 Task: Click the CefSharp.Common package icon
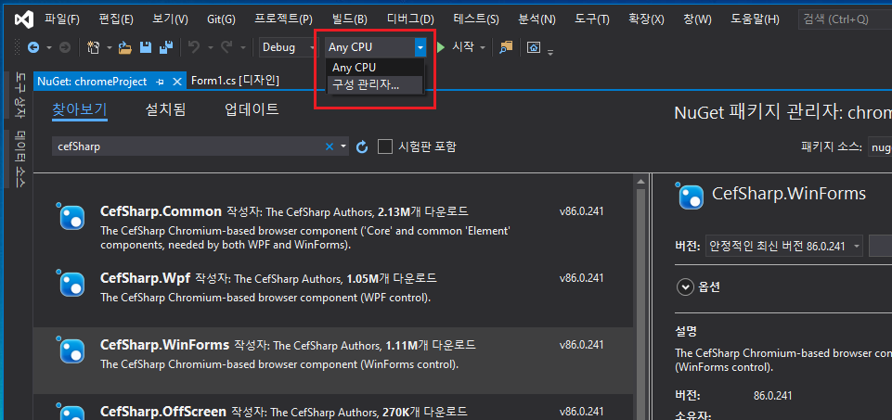point(72,217)
